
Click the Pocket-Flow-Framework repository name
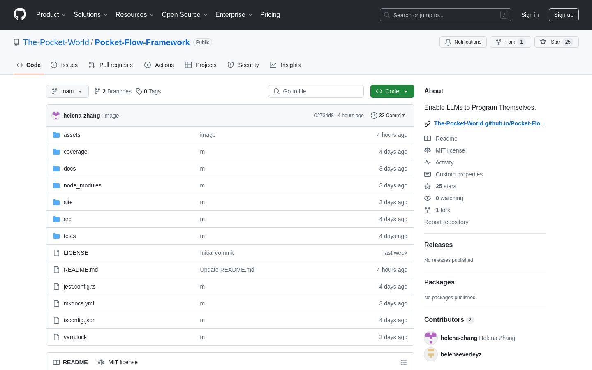click(x=142, y=42)
